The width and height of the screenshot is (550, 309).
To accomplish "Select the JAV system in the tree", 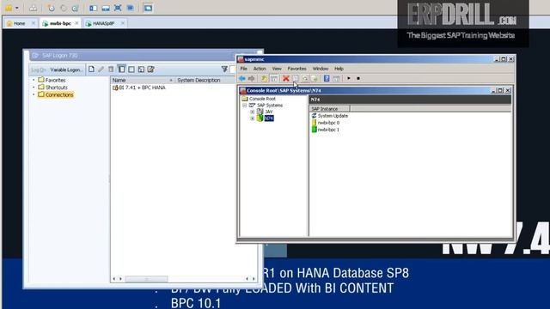I will (269, 112).
